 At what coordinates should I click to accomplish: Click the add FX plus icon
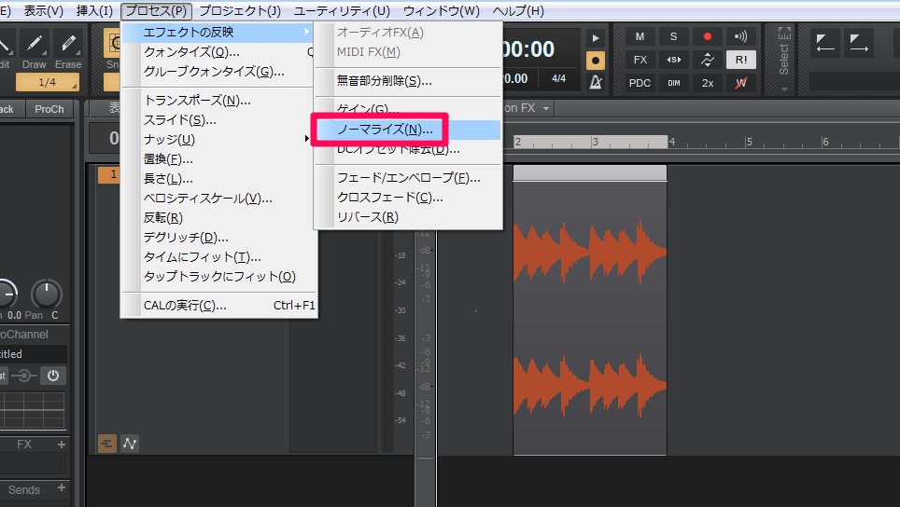[62, 445]
